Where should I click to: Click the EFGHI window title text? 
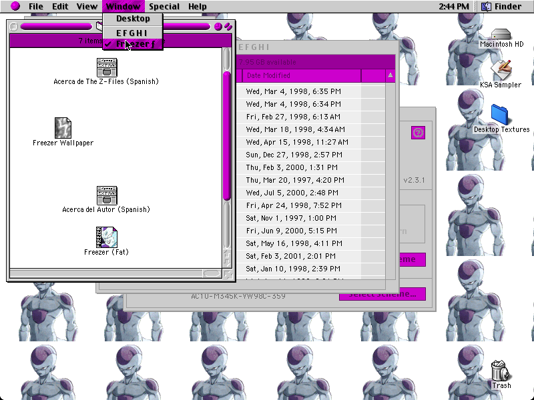coord(254,47)
